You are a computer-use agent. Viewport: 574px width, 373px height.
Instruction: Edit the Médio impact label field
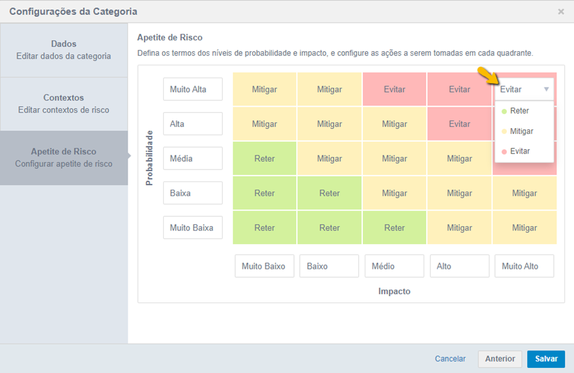(x=395, y=266)
